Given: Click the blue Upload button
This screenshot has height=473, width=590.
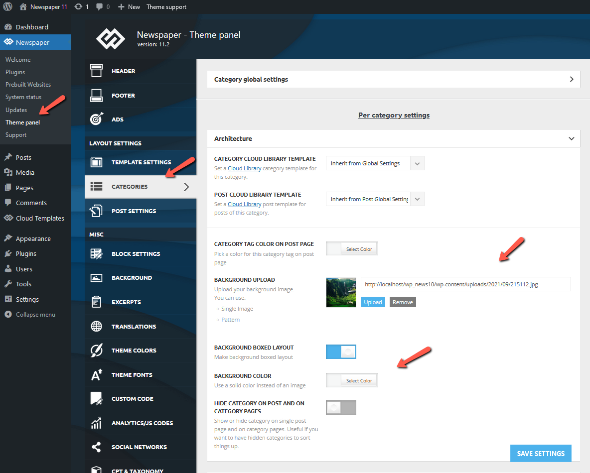Looking at the screenshot, I should (x=373, y=302).
